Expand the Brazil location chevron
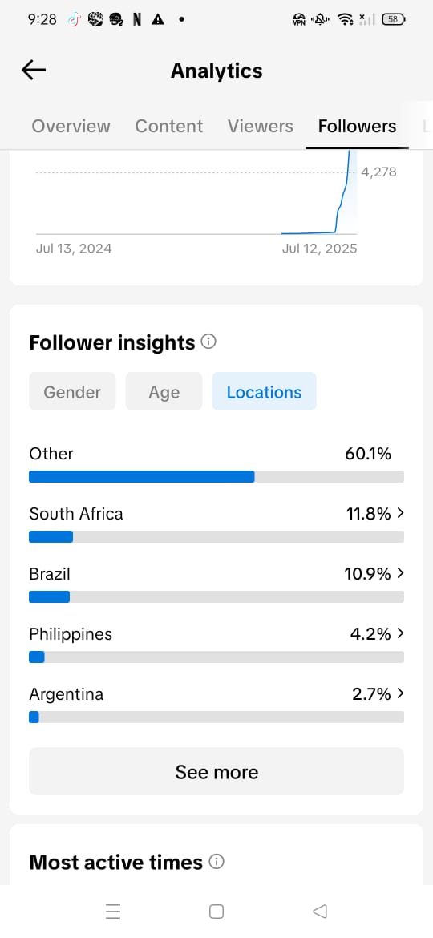This screenshot has height=938, width=433. pyautogui.click(x=401, y=573)
